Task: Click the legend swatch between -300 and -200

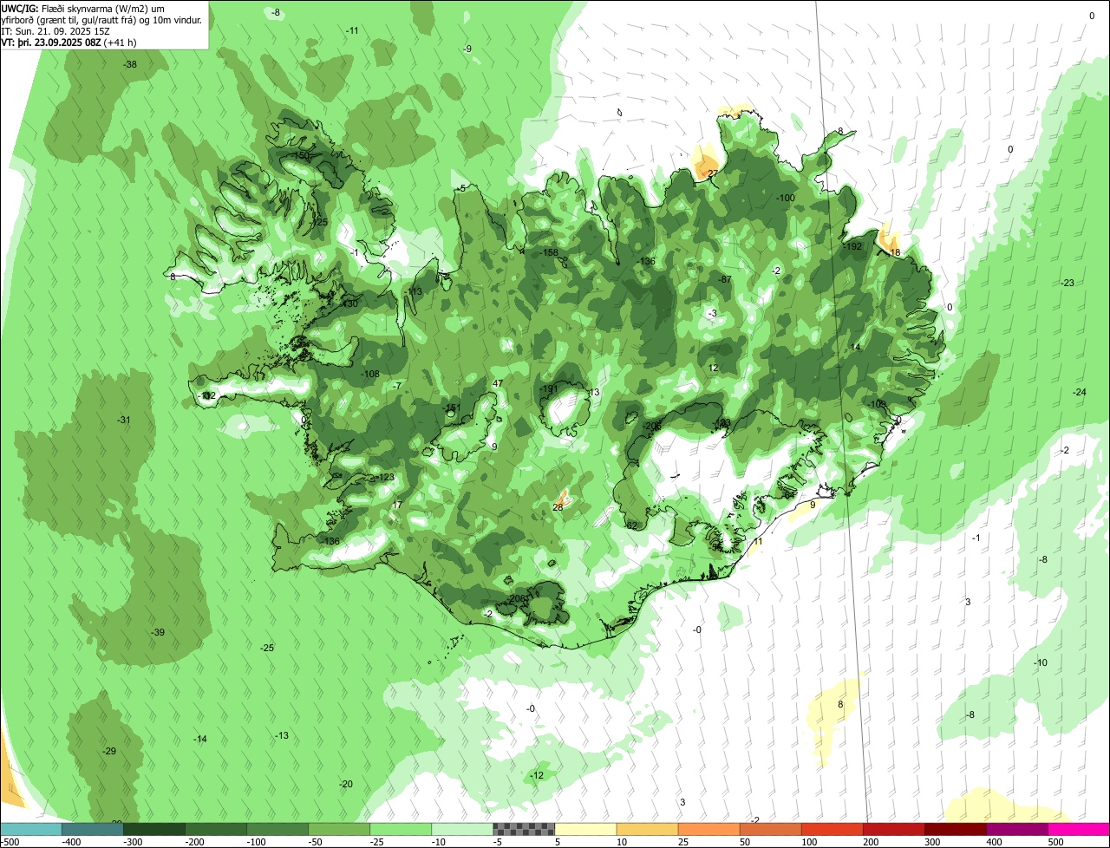Action: 154,829
